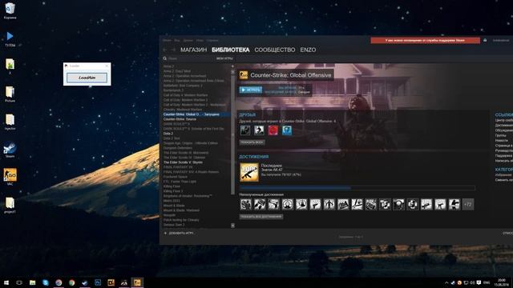The height and width of the screenshot is (288, 513).
Task: Open the first locked achievement icon
Action: click(246, 205)
